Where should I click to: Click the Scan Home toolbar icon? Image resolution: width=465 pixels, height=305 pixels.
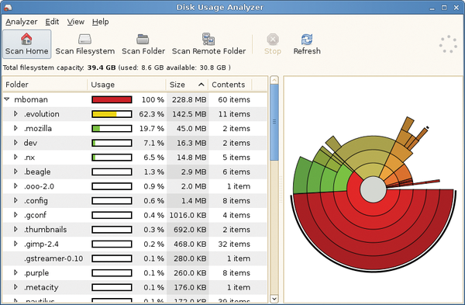pyautogui.click(x=26, y=43)
